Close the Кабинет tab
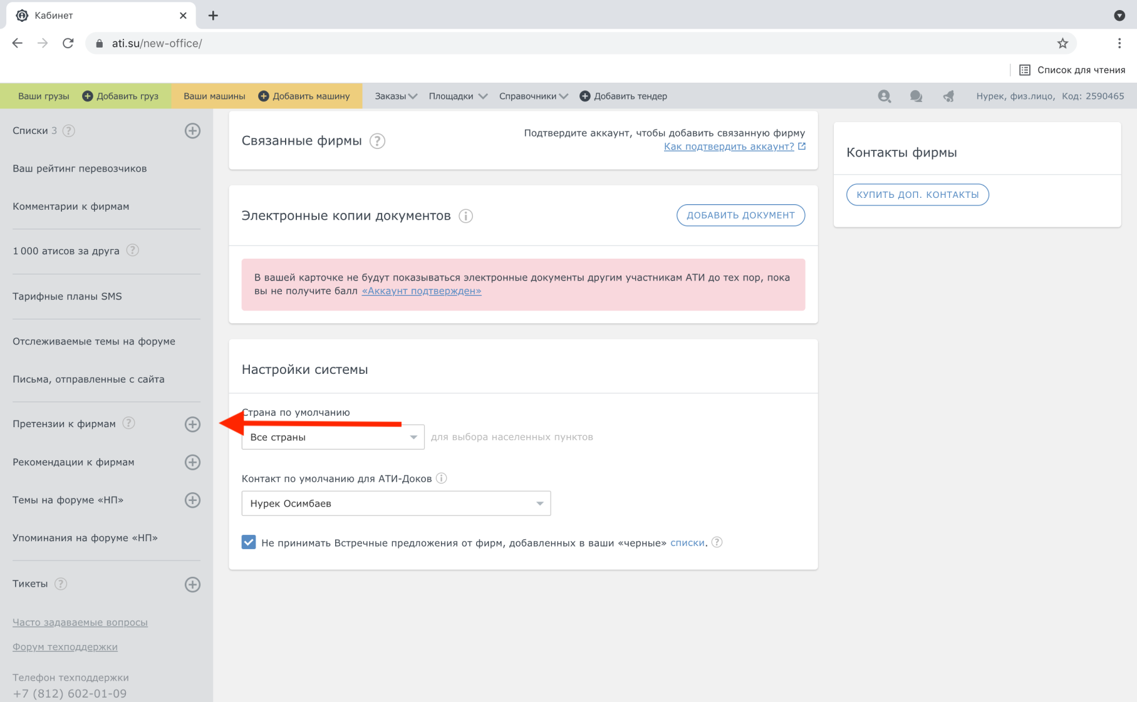Image resolution: width=1137 pixels, height=702 pixels. pyautogui.click(x=183, y=16)
